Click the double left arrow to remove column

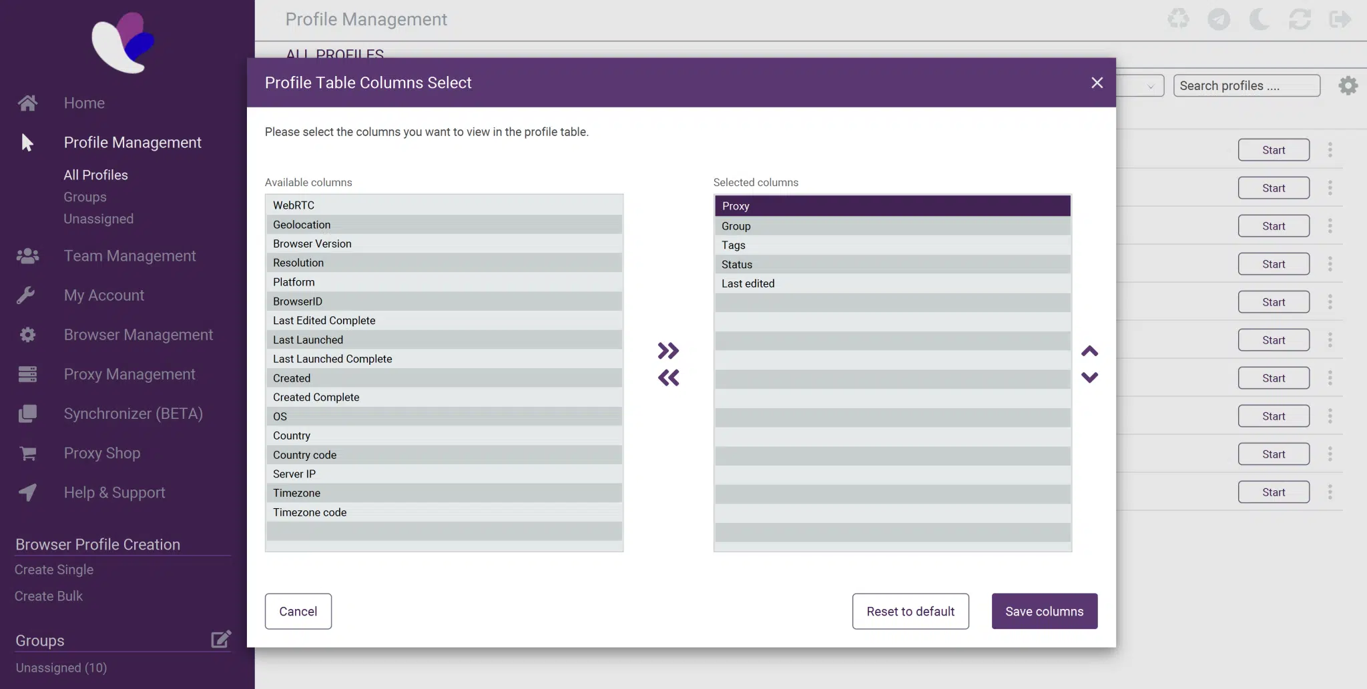(x=668, y=378)
